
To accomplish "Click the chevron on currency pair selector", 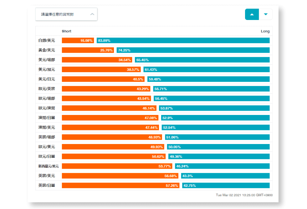I will tap(92, 14).
